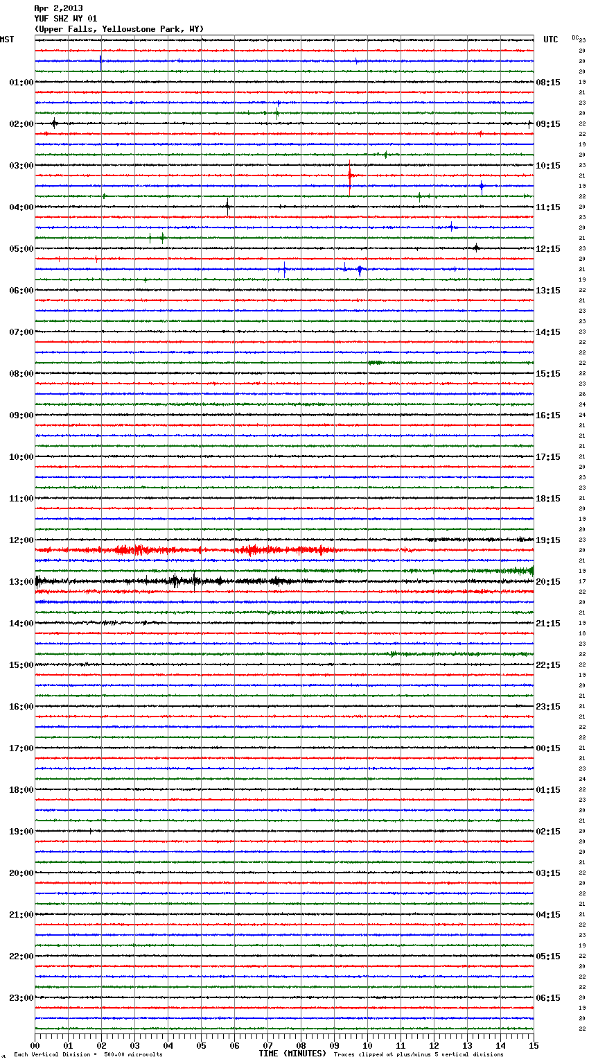Image resolution: width=589 pixels, height=1064 pixels.
Task: Click the '08' minute tick label
Action: tap(301, 1045)
